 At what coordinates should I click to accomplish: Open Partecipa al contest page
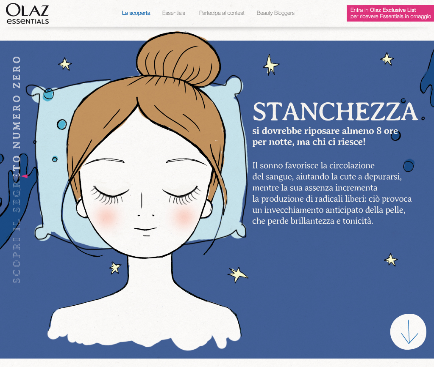[221, 13]
